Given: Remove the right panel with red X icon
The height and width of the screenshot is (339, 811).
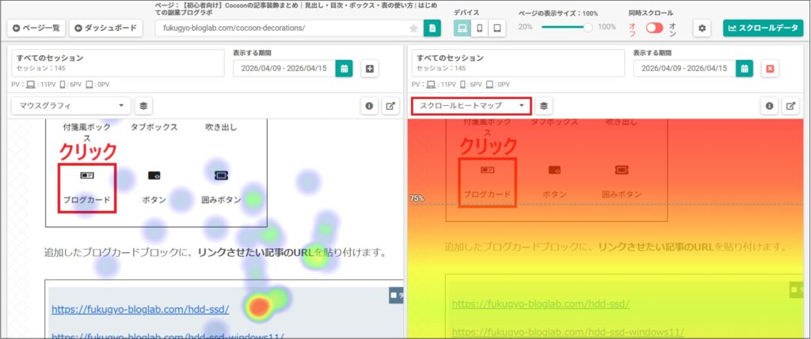Looking at the screenshot, I should point(770,68).
